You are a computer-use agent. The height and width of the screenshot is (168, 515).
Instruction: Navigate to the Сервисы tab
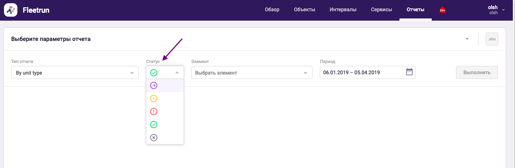click(x=381, y=10)
